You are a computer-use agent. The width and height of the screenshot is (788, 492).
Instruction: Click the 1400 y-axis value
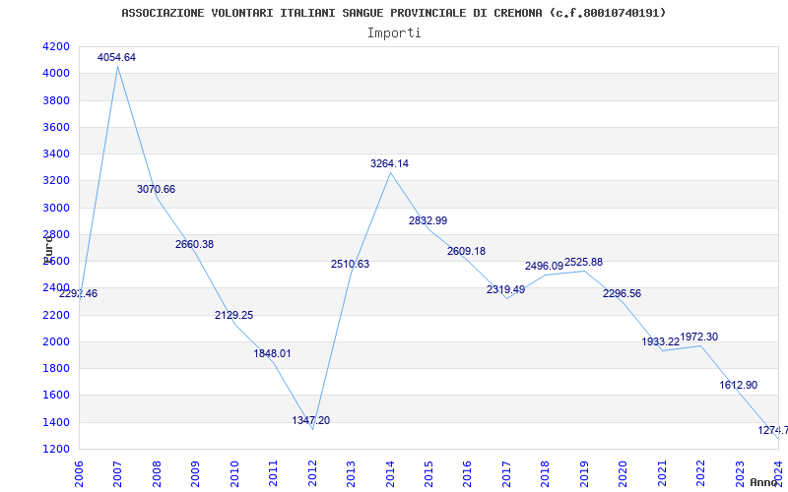tap(57, 422)
